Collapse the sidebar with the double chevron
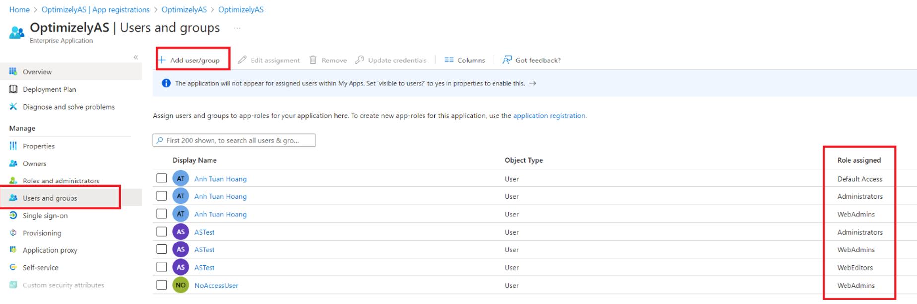The image size is (917, 304). pos(136,57)
